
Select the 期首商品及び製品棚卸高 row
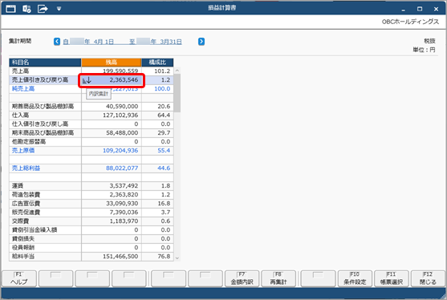pyautogui.click(x=91, y=107)
